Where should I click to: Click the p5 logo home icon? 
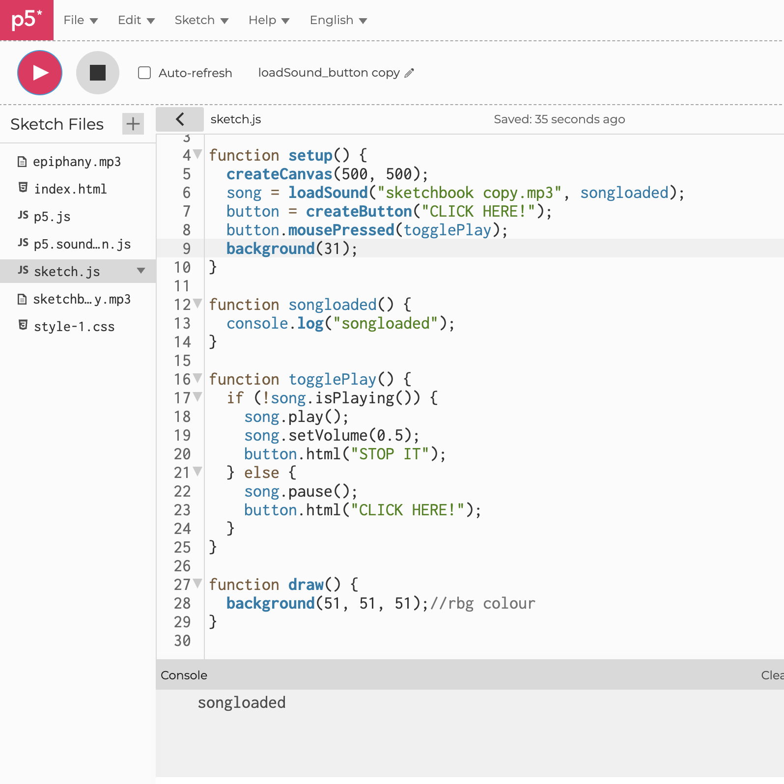(x=27, y=20)
